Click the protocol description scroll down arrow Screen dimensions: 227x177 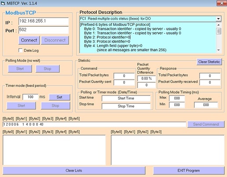(219, 50)
